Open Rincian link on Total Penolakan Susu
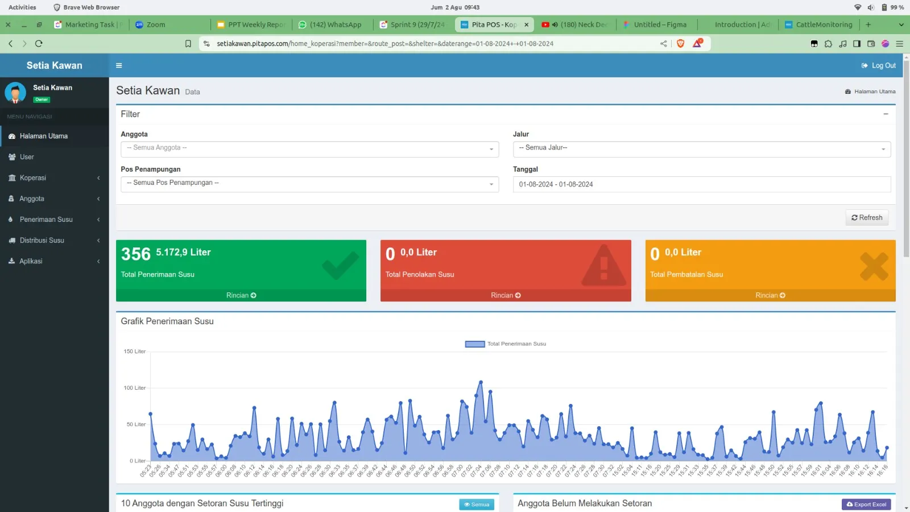 [x=506, y=295]
